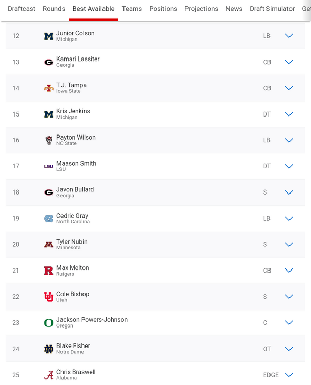Switch to the Draftcast tab
This screenshot has width=311, height=385.
(22, 9)
